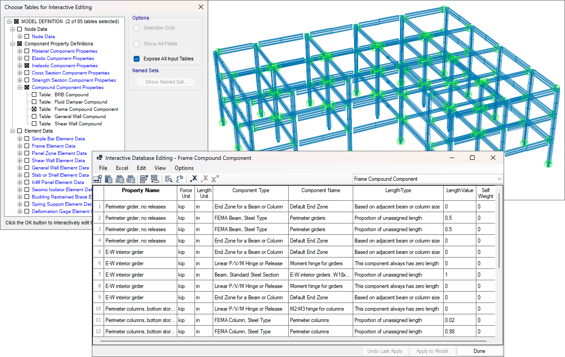Open the Excel menu

click(122, 168)
